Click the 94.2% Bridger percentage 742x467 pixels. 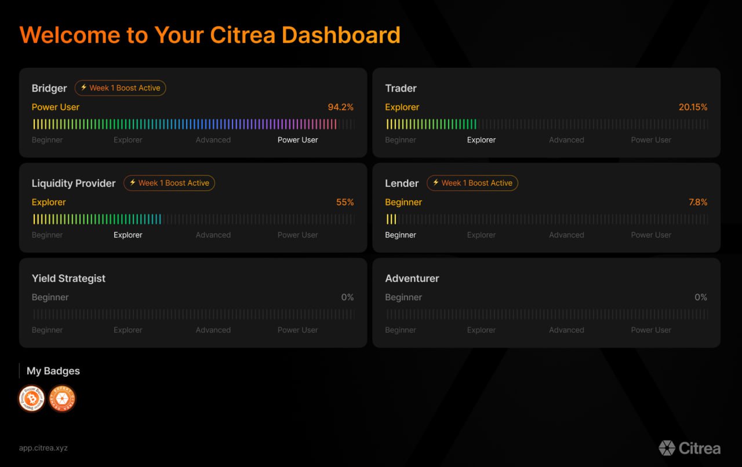pyautogui.click(x=340, y=107)
